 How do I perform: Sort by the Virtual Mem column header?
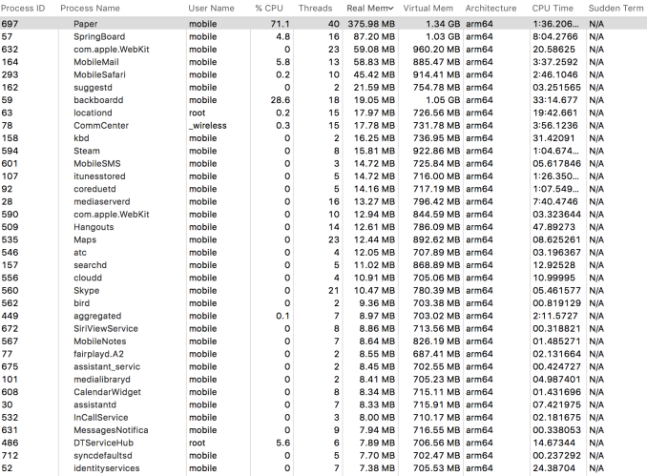point(428,9)
